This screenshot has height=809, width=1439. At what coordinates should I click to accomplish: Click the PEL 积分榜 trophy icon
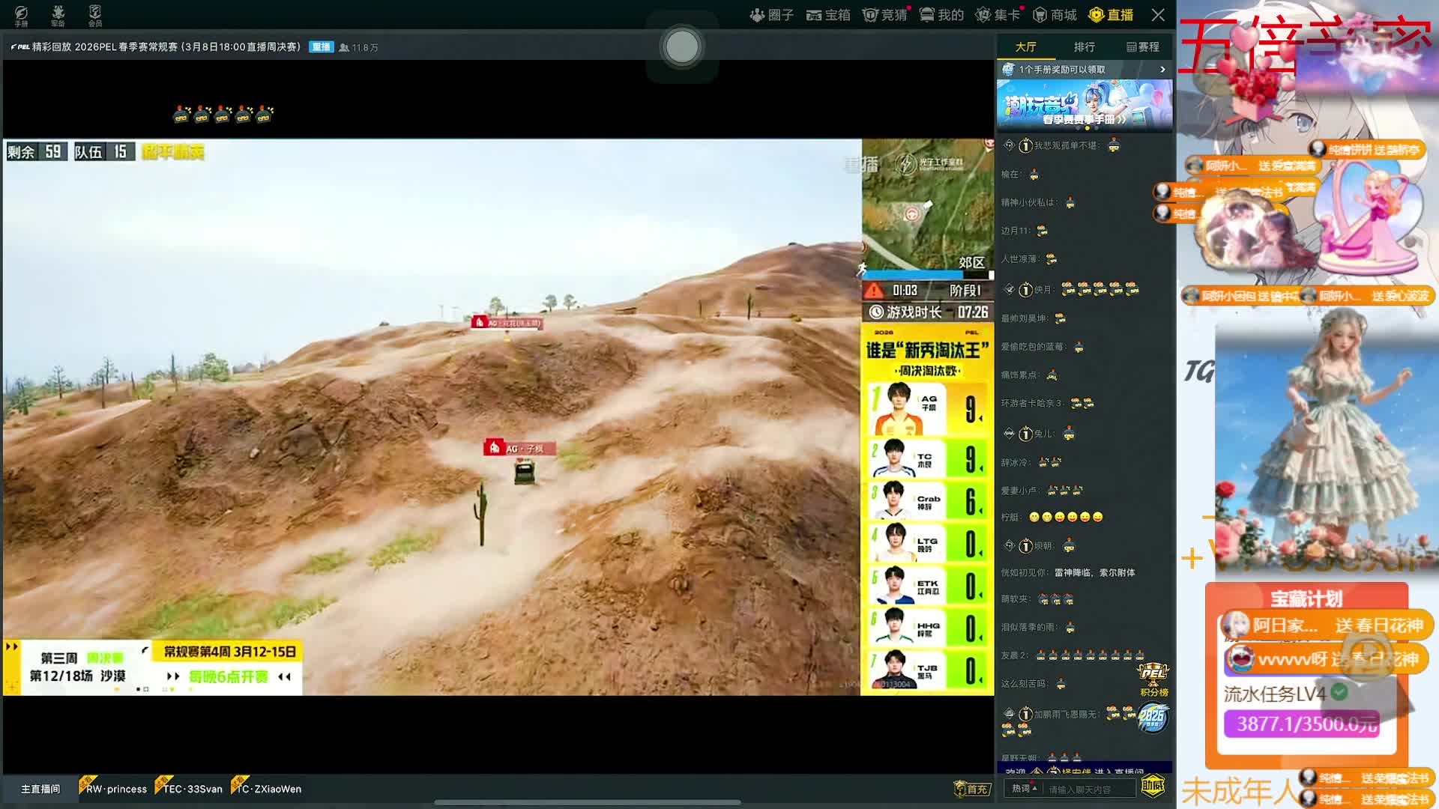coord(1153,679)
